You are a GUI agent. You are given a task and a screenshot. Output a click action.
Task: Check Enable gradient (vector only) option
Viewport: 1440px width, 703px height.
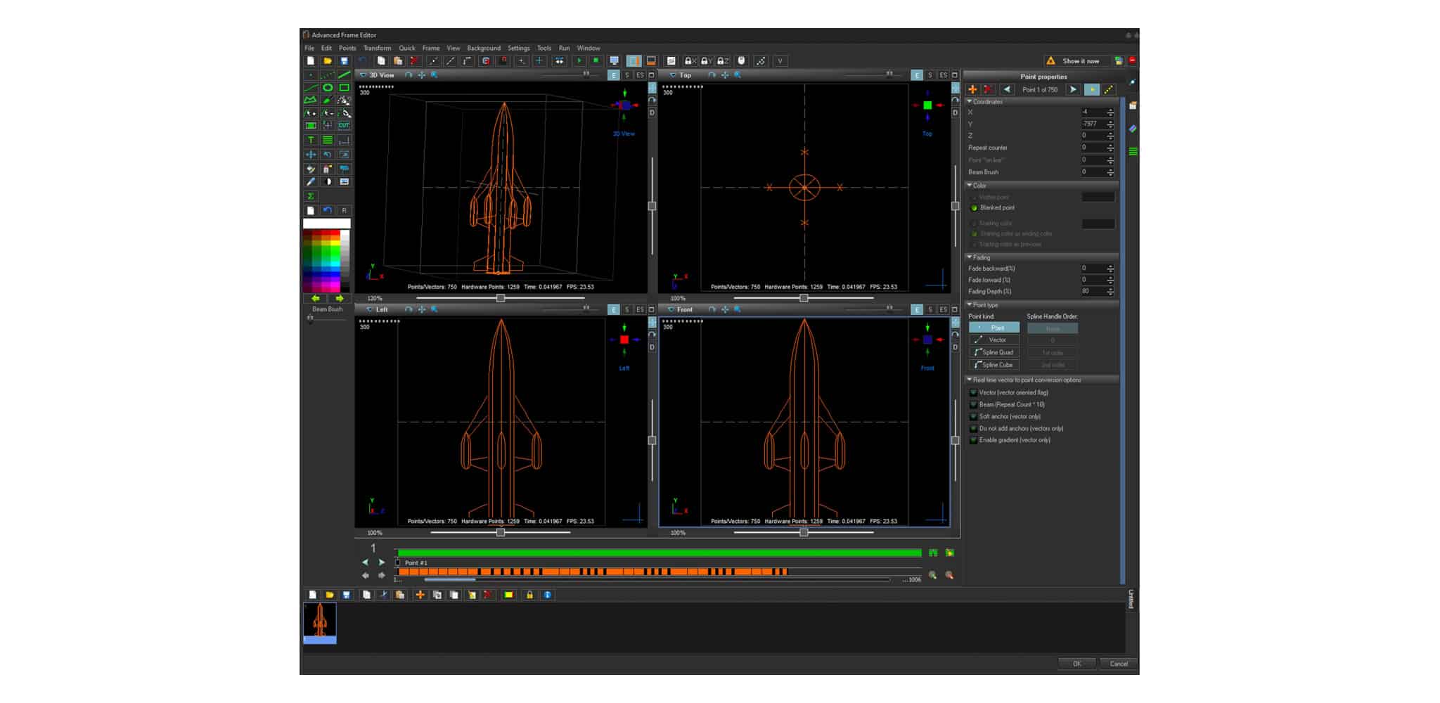point(974,440)
